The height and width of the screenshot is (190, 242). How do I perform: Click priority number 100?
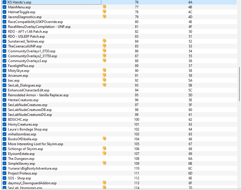tap(137, 120)
